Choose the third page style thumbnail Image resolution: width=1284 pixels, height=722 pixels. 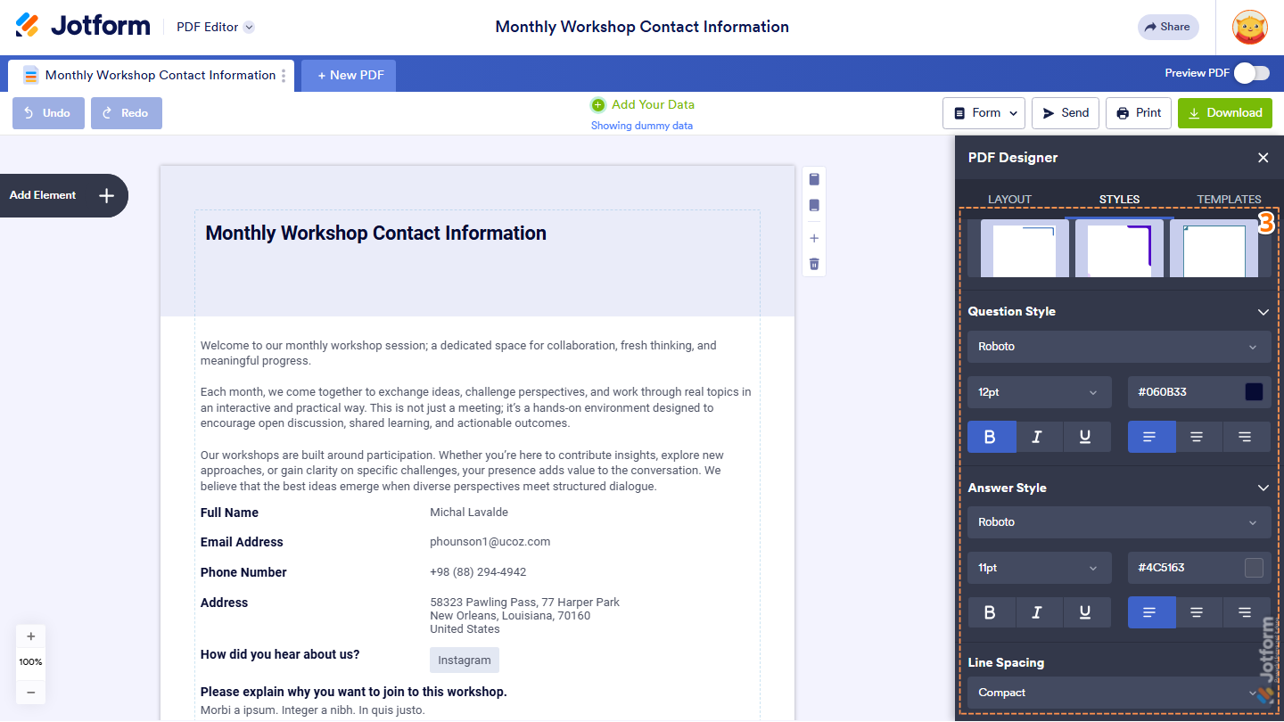(1214, 249)
